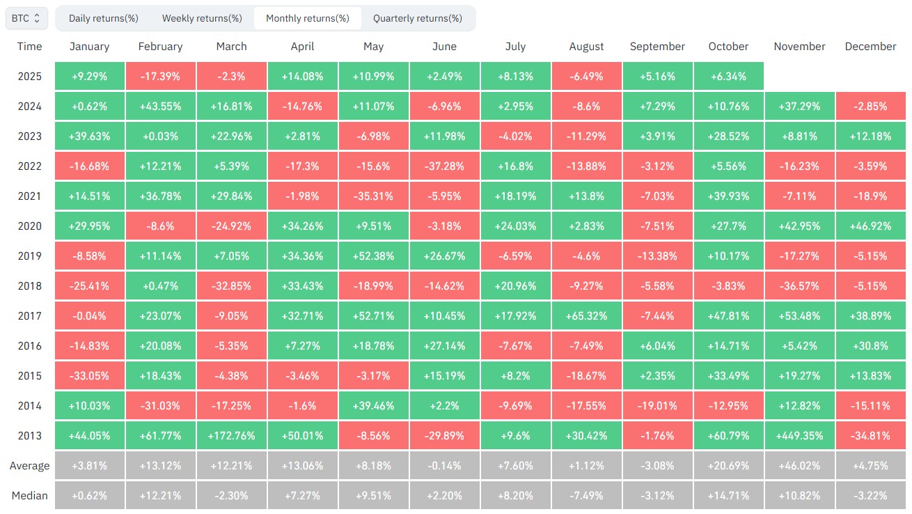Select the 2013 row label
Image resolution: width=912 pixels, height=514 pixels.
pos(29,436)
